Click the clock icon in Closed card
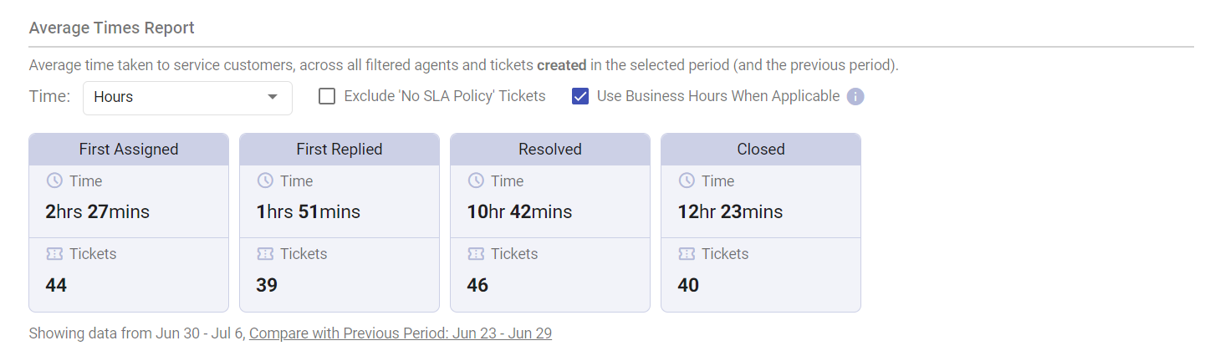 tap(687, 180)
